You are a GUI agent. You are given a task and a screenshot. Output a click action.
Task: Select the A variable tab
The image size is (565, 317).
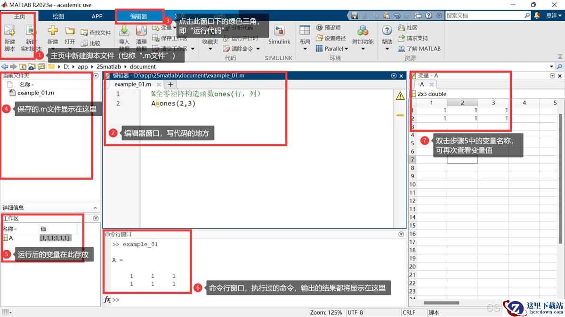[422, 84]
